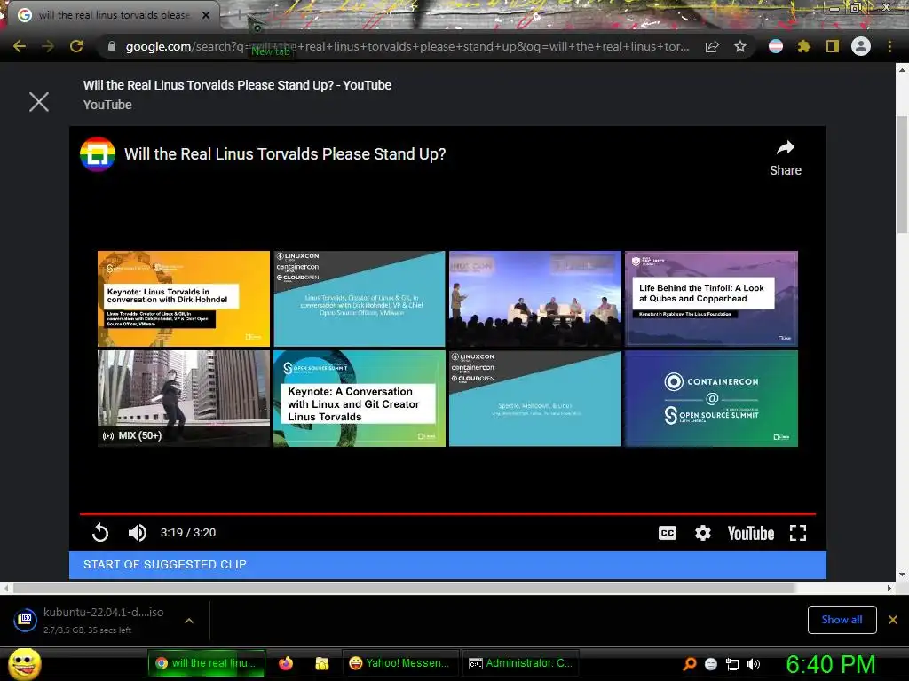This screenshot has height=681, width=909.
Task: Click the google.com address bar
Action: pos(406,46)
